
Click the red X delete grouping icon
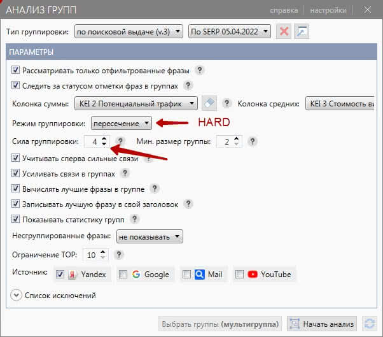[x=284, y=31]
